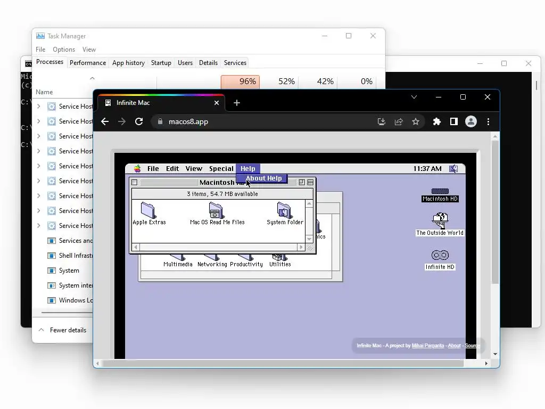This screenshot has width=545, height=409.
Task: Open the Mac OS Read Me Files folder
Action: point(217,214)
